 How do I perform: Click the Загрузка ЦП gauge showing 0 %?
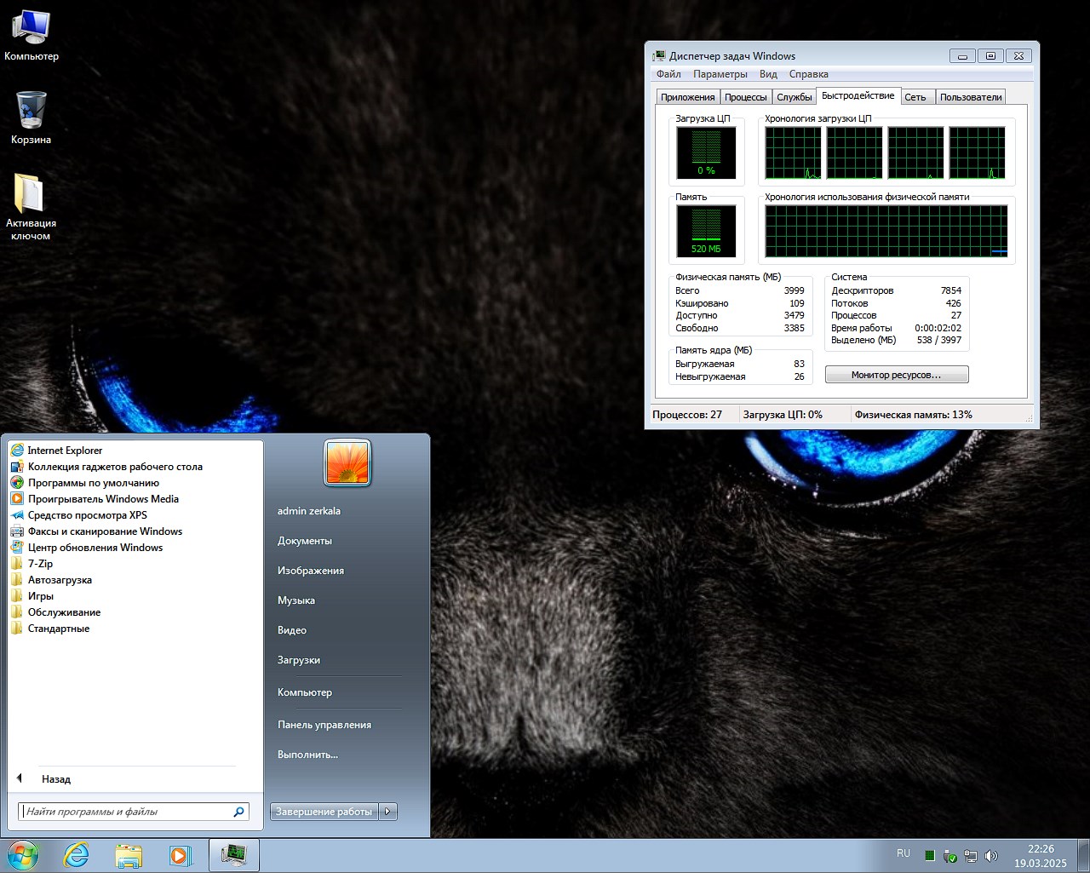click(x=706, y=153)
